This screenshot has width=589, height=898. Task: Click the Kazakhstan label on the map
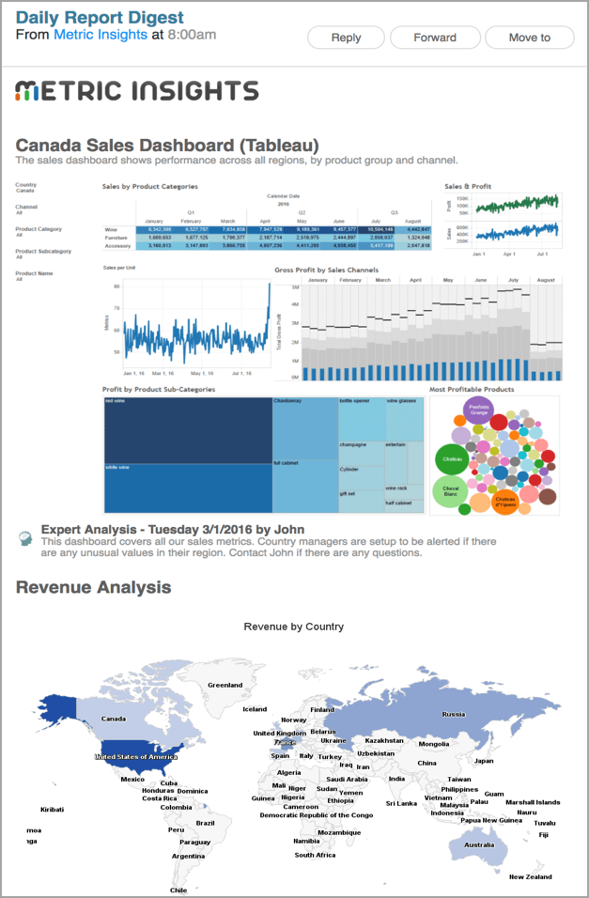tap(384, 740)
